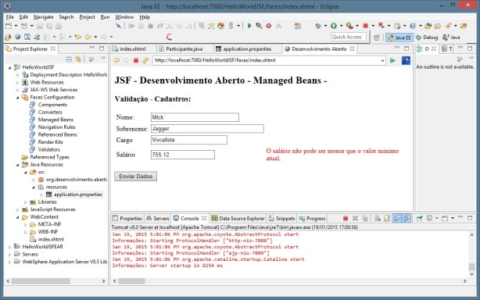Screen dimensions: 480x300
Task: Click the Quick Access search box
Action: pos(349,37)
